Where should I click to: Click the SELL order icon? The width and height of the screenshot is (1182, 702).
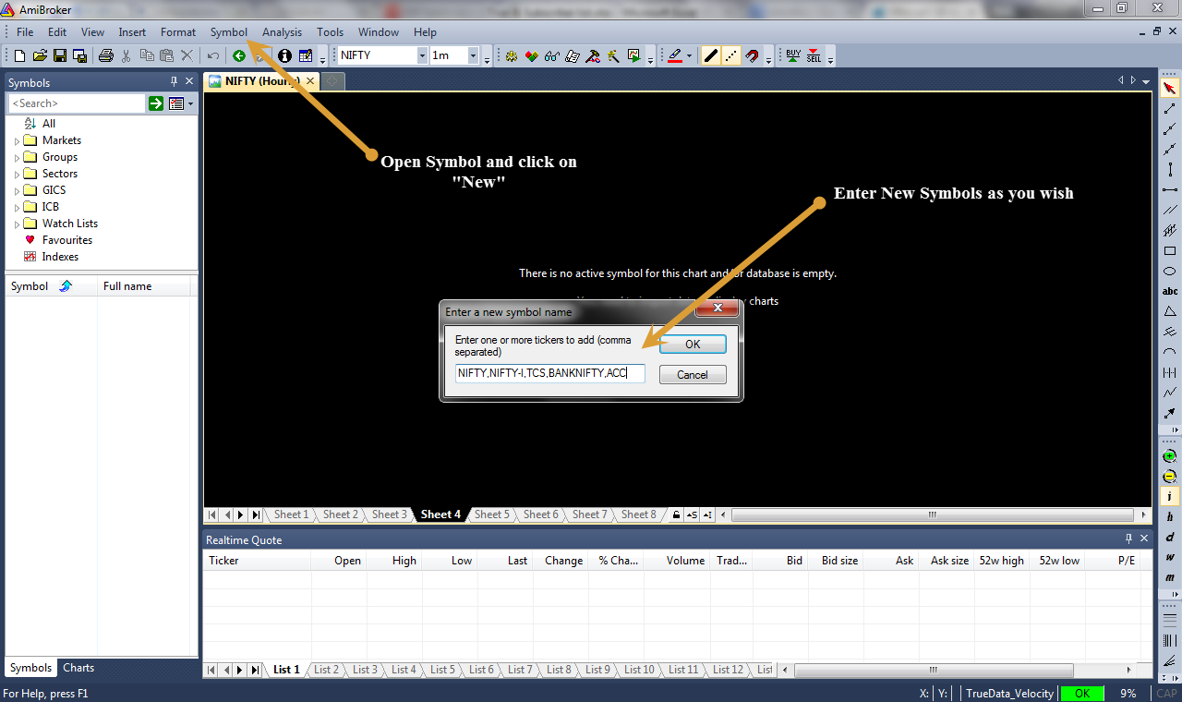click(814, 55)
